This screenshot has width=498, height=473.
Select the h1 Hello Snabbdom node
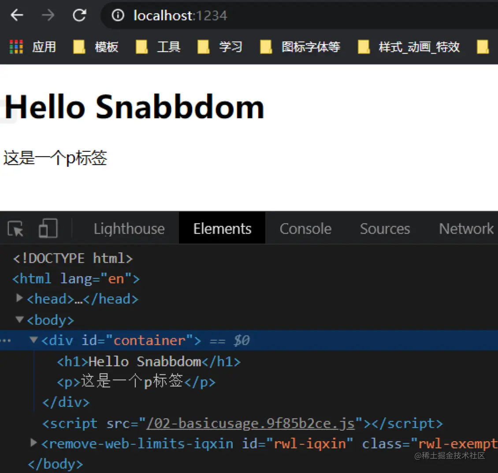coord(149,362)
